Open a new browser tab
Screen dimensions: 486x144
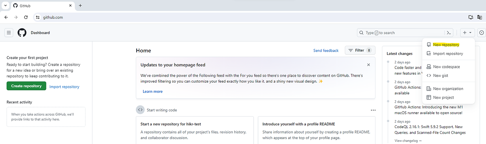point(80,5)
